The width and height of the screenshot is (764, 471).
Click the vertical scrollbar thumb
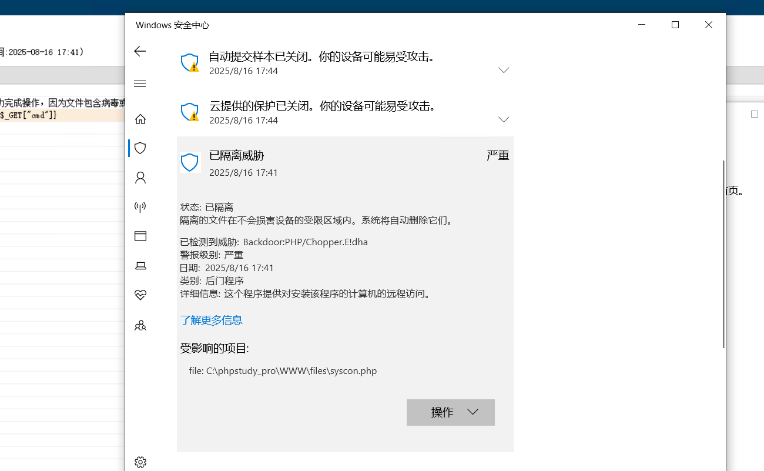(x=723, y=254)
